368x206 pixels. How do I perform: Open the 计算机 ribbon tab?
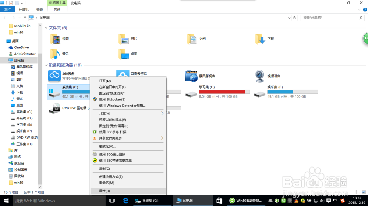pos(24,10)
